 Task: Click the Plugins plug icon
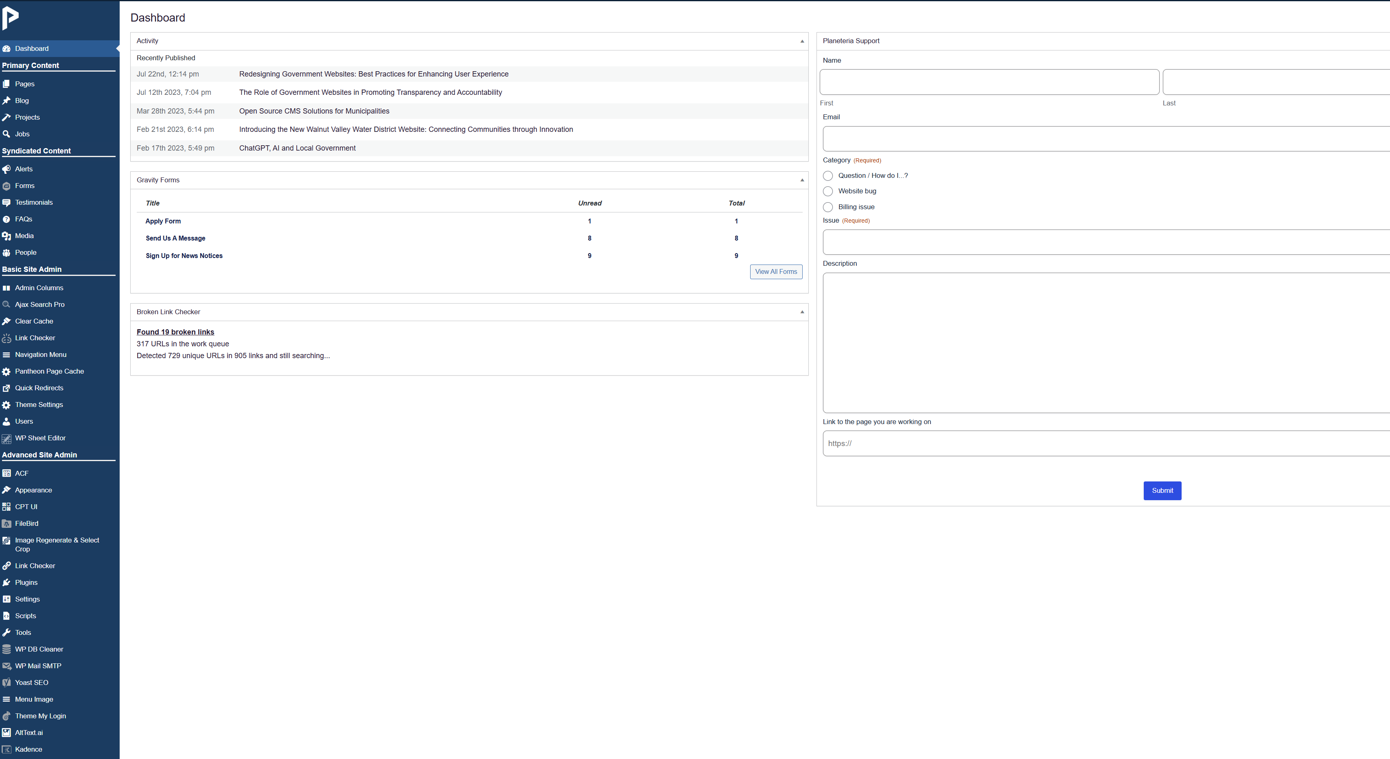(x=7, y=583)
